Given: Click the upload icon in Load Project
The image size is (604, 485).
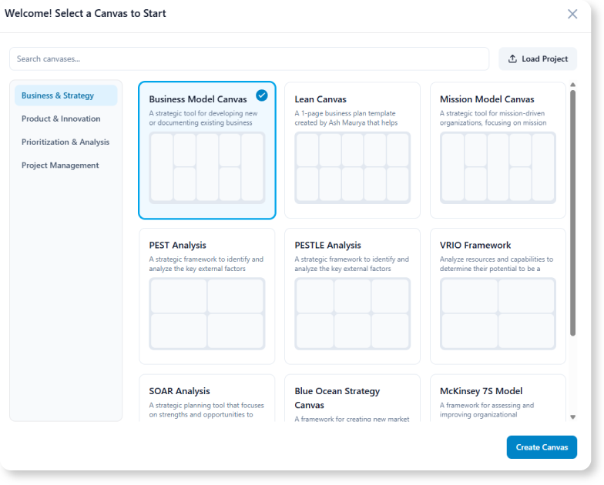Looking at the screenshot, I should click(x=513, y=59).
